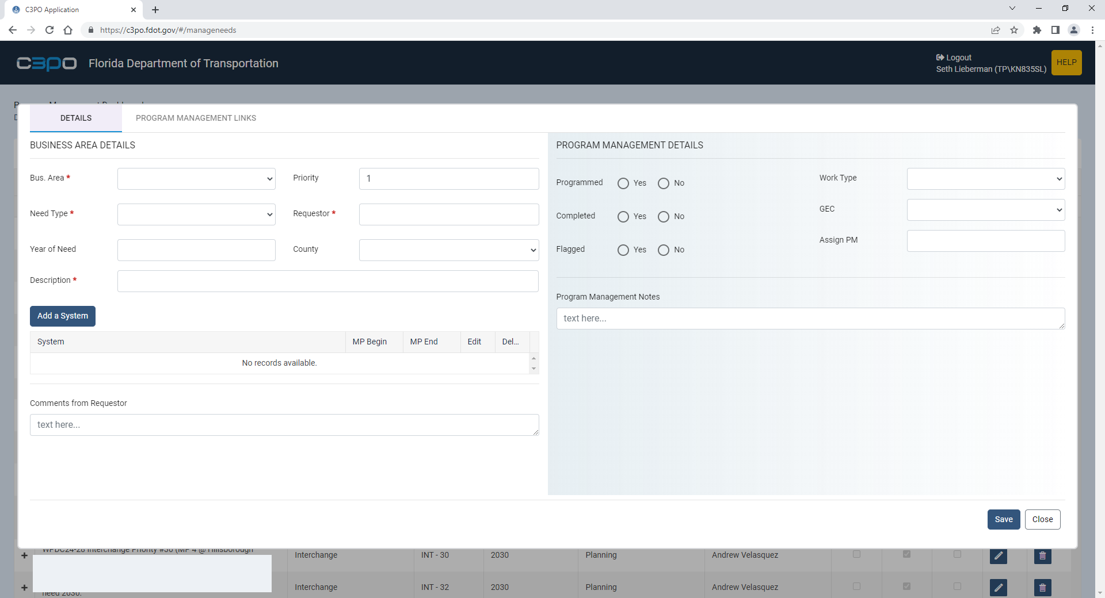This screenshot has height=598, width=1105.
Task: Select Yes for Flagged
Action: 623,250
